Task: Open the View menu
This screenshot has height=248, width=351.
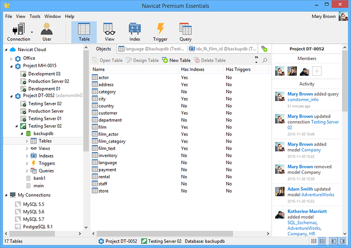Action: coord(21,17)
